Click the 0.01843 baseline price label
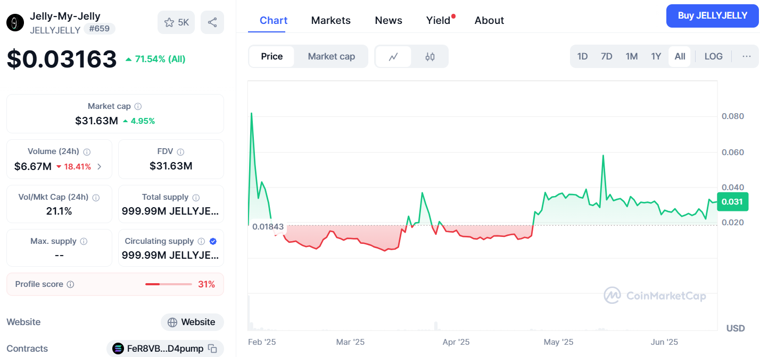The width and height of the screenshot is (760, 357). [x=268, y=226]
